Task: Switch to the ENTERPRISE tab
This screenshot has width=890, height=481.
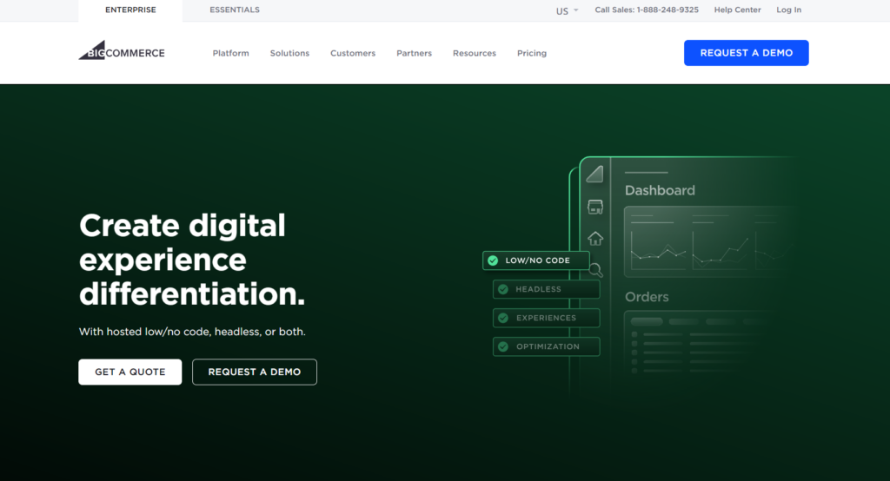Action: coord(130,10)
